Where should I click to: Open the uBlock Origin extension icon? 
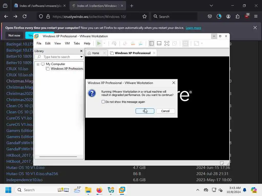247,16
